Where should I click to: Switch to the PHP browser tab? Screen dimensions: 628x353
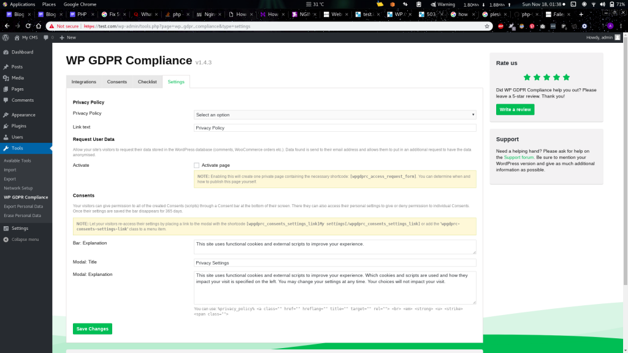82,15
